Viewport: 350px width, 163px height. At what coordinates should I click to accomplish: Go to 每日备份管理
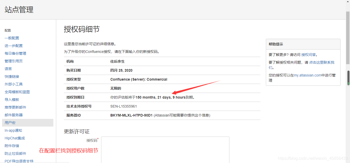(x=15, y=53)
